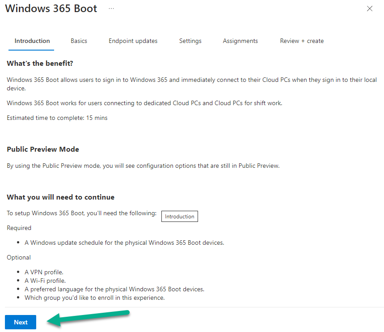This screenshot has width=384, height=332.
Task: Click the Windows update schedule requirement line
Action: point(124,243)
